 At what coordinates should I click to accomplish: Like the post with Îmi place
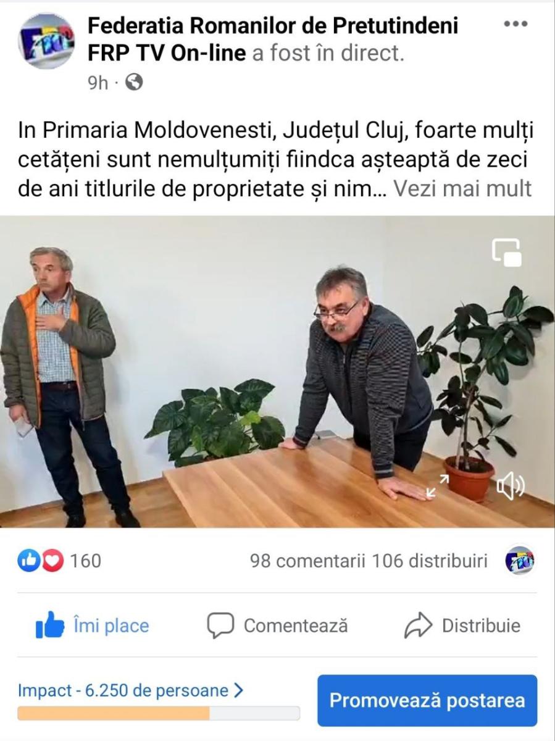(93, 626)
